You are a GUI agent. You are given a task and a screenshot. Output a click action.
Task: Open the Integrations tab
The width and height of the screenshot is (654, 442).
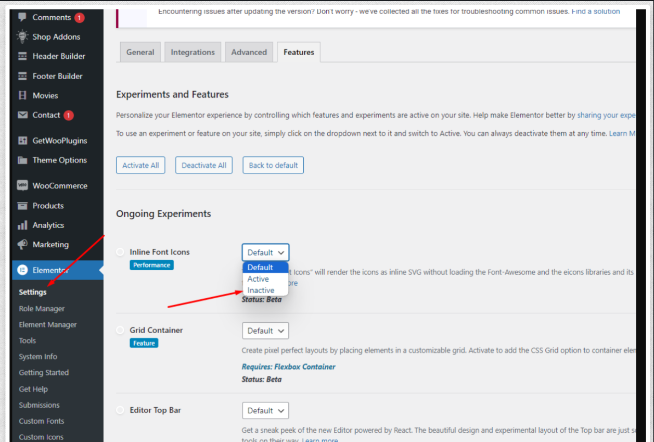point(193,52)
